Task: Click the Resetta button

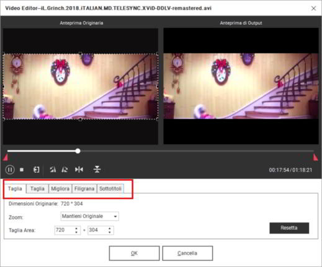Action: coord(289,228)
